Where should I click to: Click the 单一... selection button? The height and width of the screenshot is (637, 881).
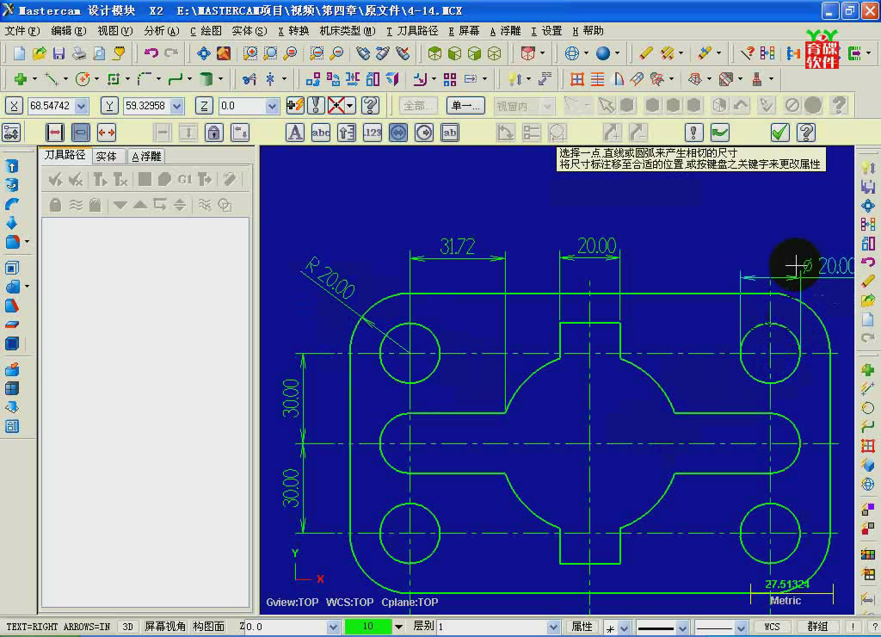pos(465,106)
